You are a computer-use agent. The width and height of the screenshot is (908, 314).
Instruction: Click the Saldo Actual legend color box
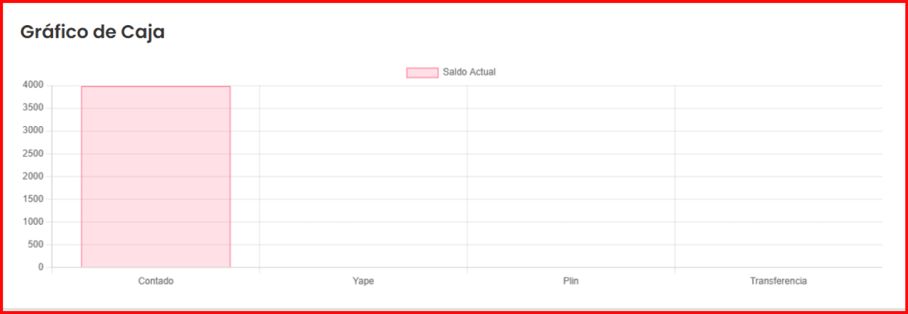[422, 72]
